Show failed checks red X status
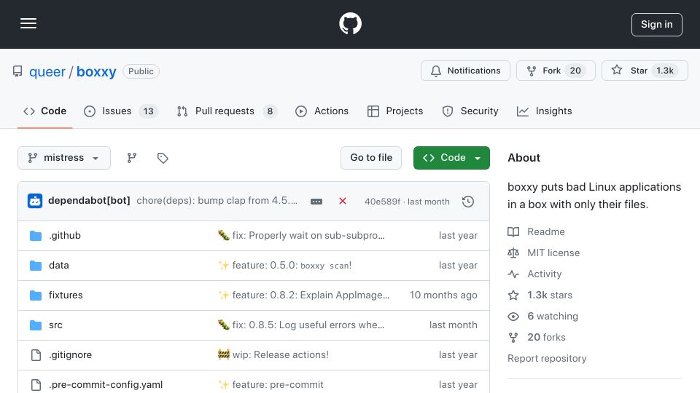Image resolution: width=700 pixels, height=393 pixels. (x=343, y=201)
